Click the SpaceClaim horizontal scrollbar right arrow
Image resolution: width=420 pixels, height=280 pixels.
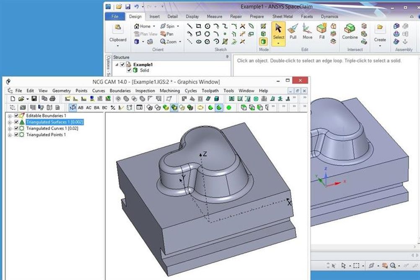coord(415,246)
